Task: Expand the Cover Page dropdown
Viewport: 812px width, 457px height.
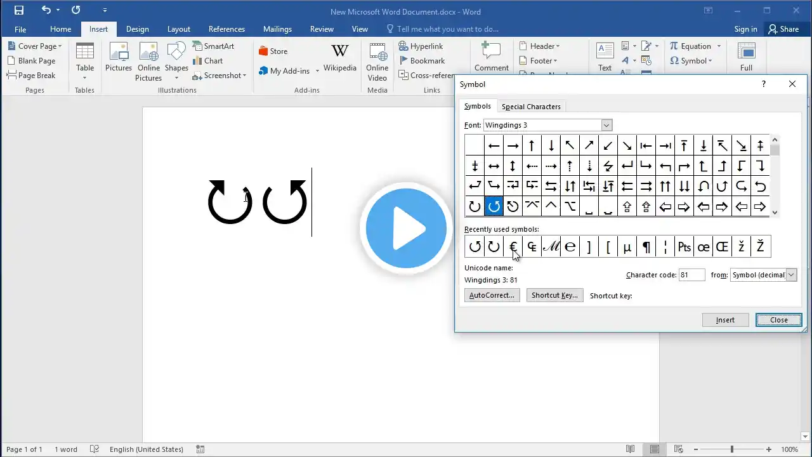Action: 60,46
